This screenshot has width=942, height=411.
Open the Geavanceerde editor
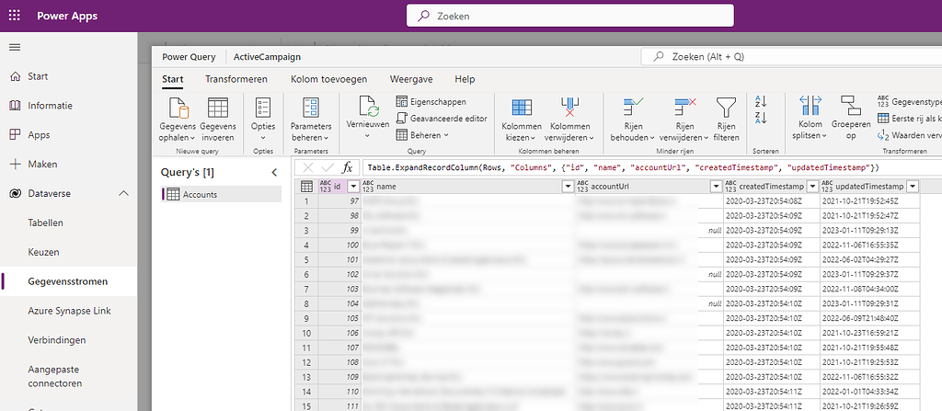pyautogui.click(x=442, y=118)
